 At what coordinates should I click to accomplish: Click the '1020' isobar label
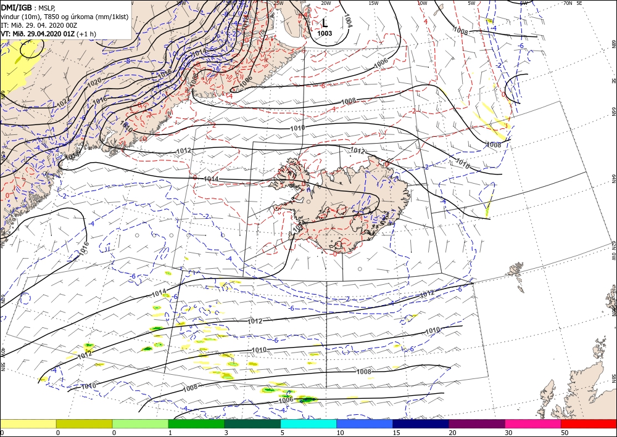[x=94, y=83]
